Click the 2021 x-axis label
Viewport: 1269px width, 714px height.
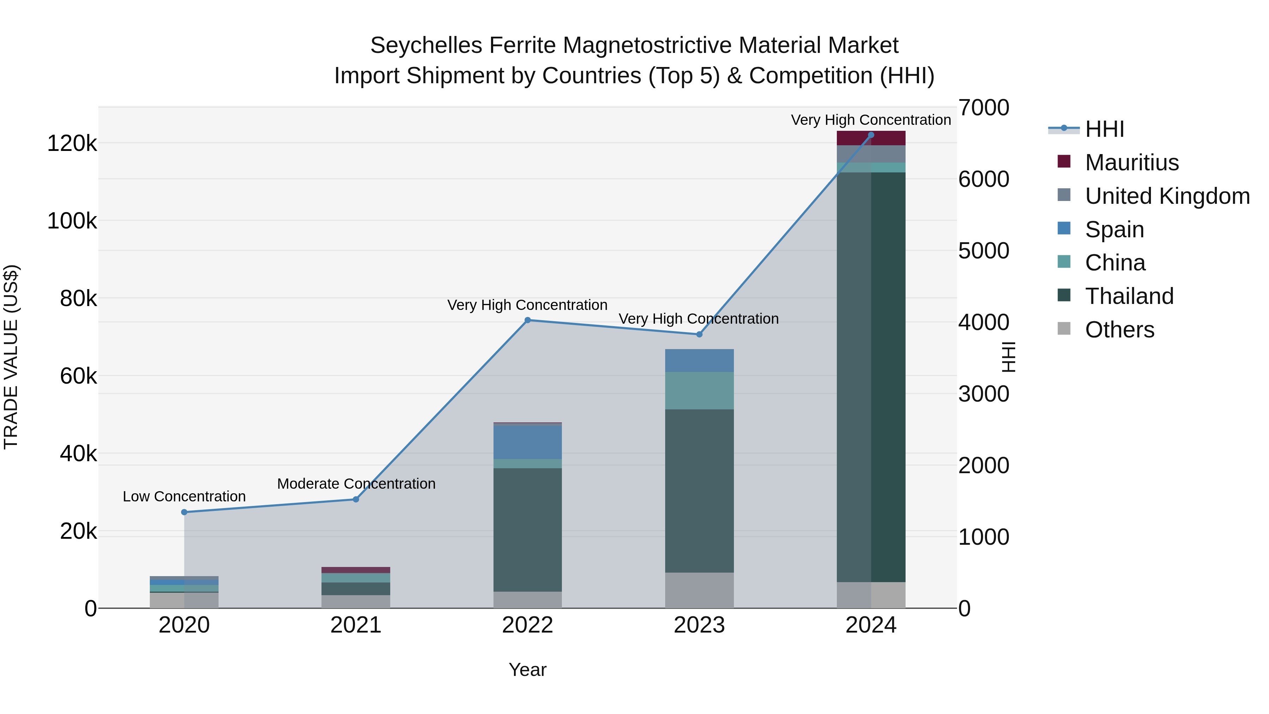pos(356,625)
